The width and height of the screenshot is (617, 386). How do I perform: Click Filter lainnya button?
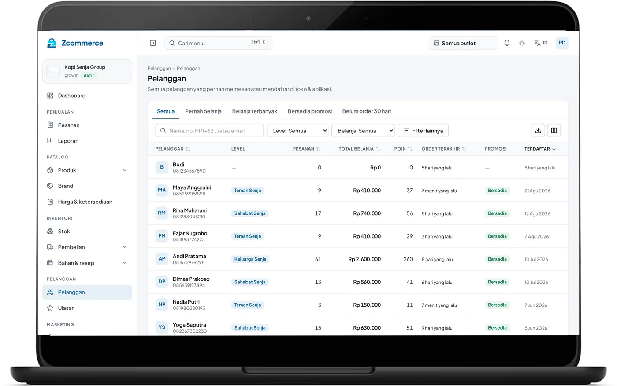point(423,131)
